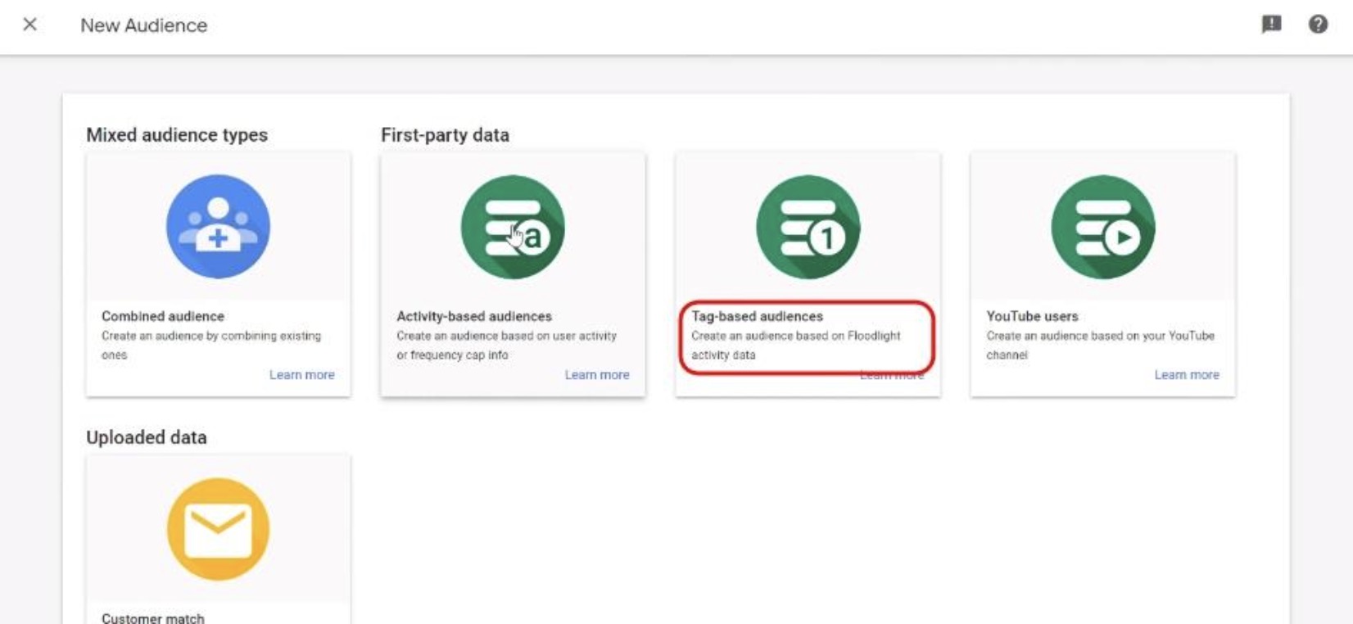Click the frequency cap info description
The image size is (1353, 624).
(505, 345)
